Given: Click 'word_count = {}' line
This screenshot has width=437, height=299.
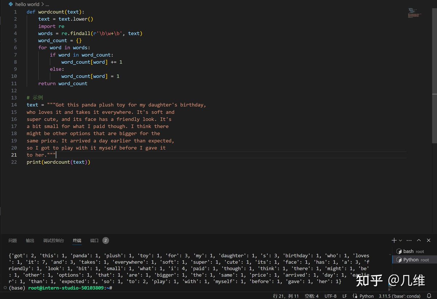Looking at the screenshot, I should (60, 40).
